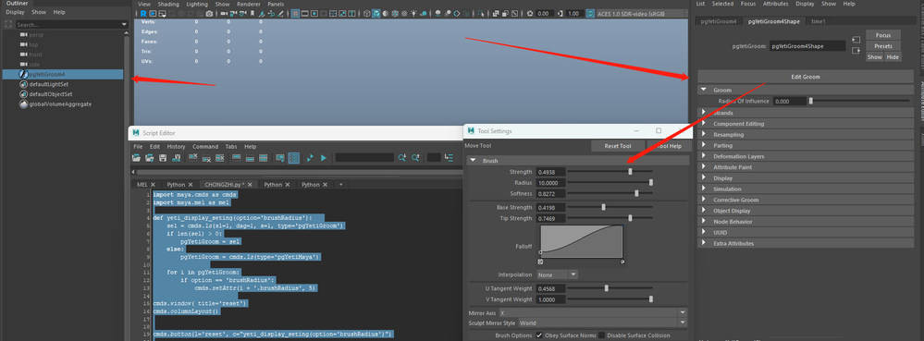Click the Reset Tool button
Screen dimensions: 924x341
[x=618, y=146]
